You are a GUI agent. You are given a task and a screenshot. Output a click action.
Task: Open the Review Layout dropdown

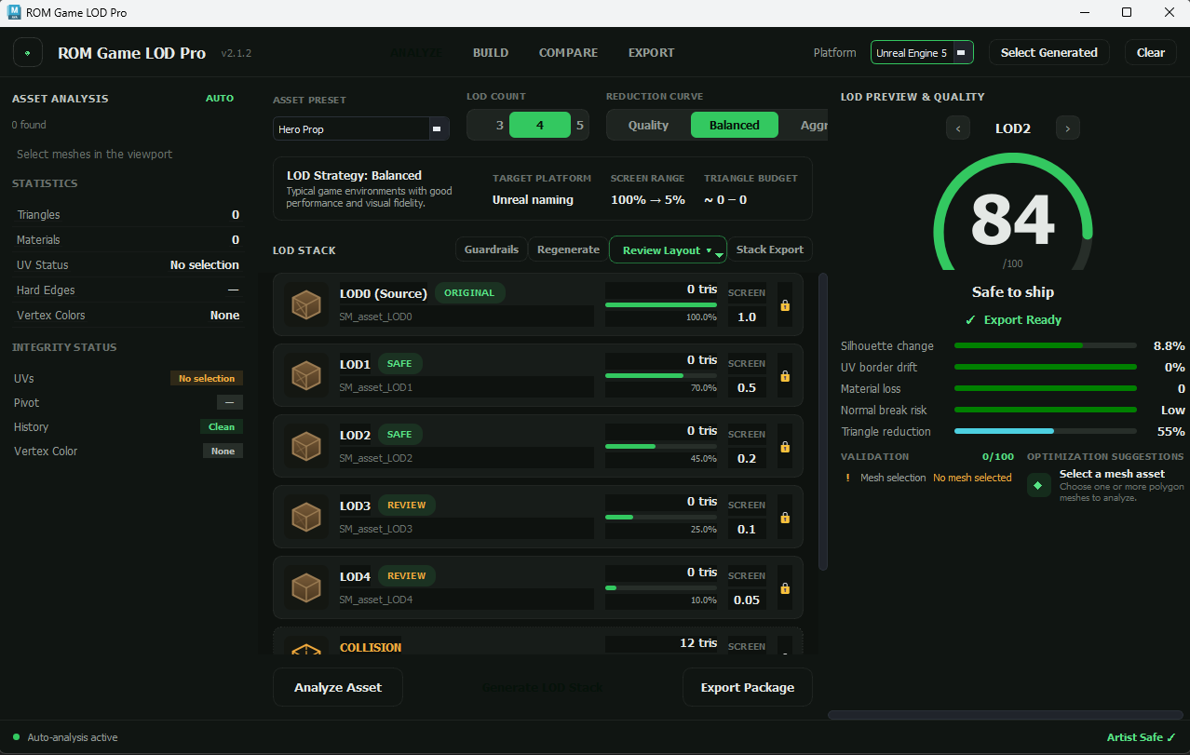pos(668,249)
